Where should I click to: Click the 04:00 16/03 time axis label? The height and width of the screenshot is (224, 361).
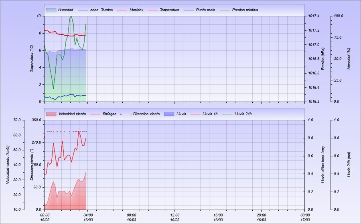88,217
